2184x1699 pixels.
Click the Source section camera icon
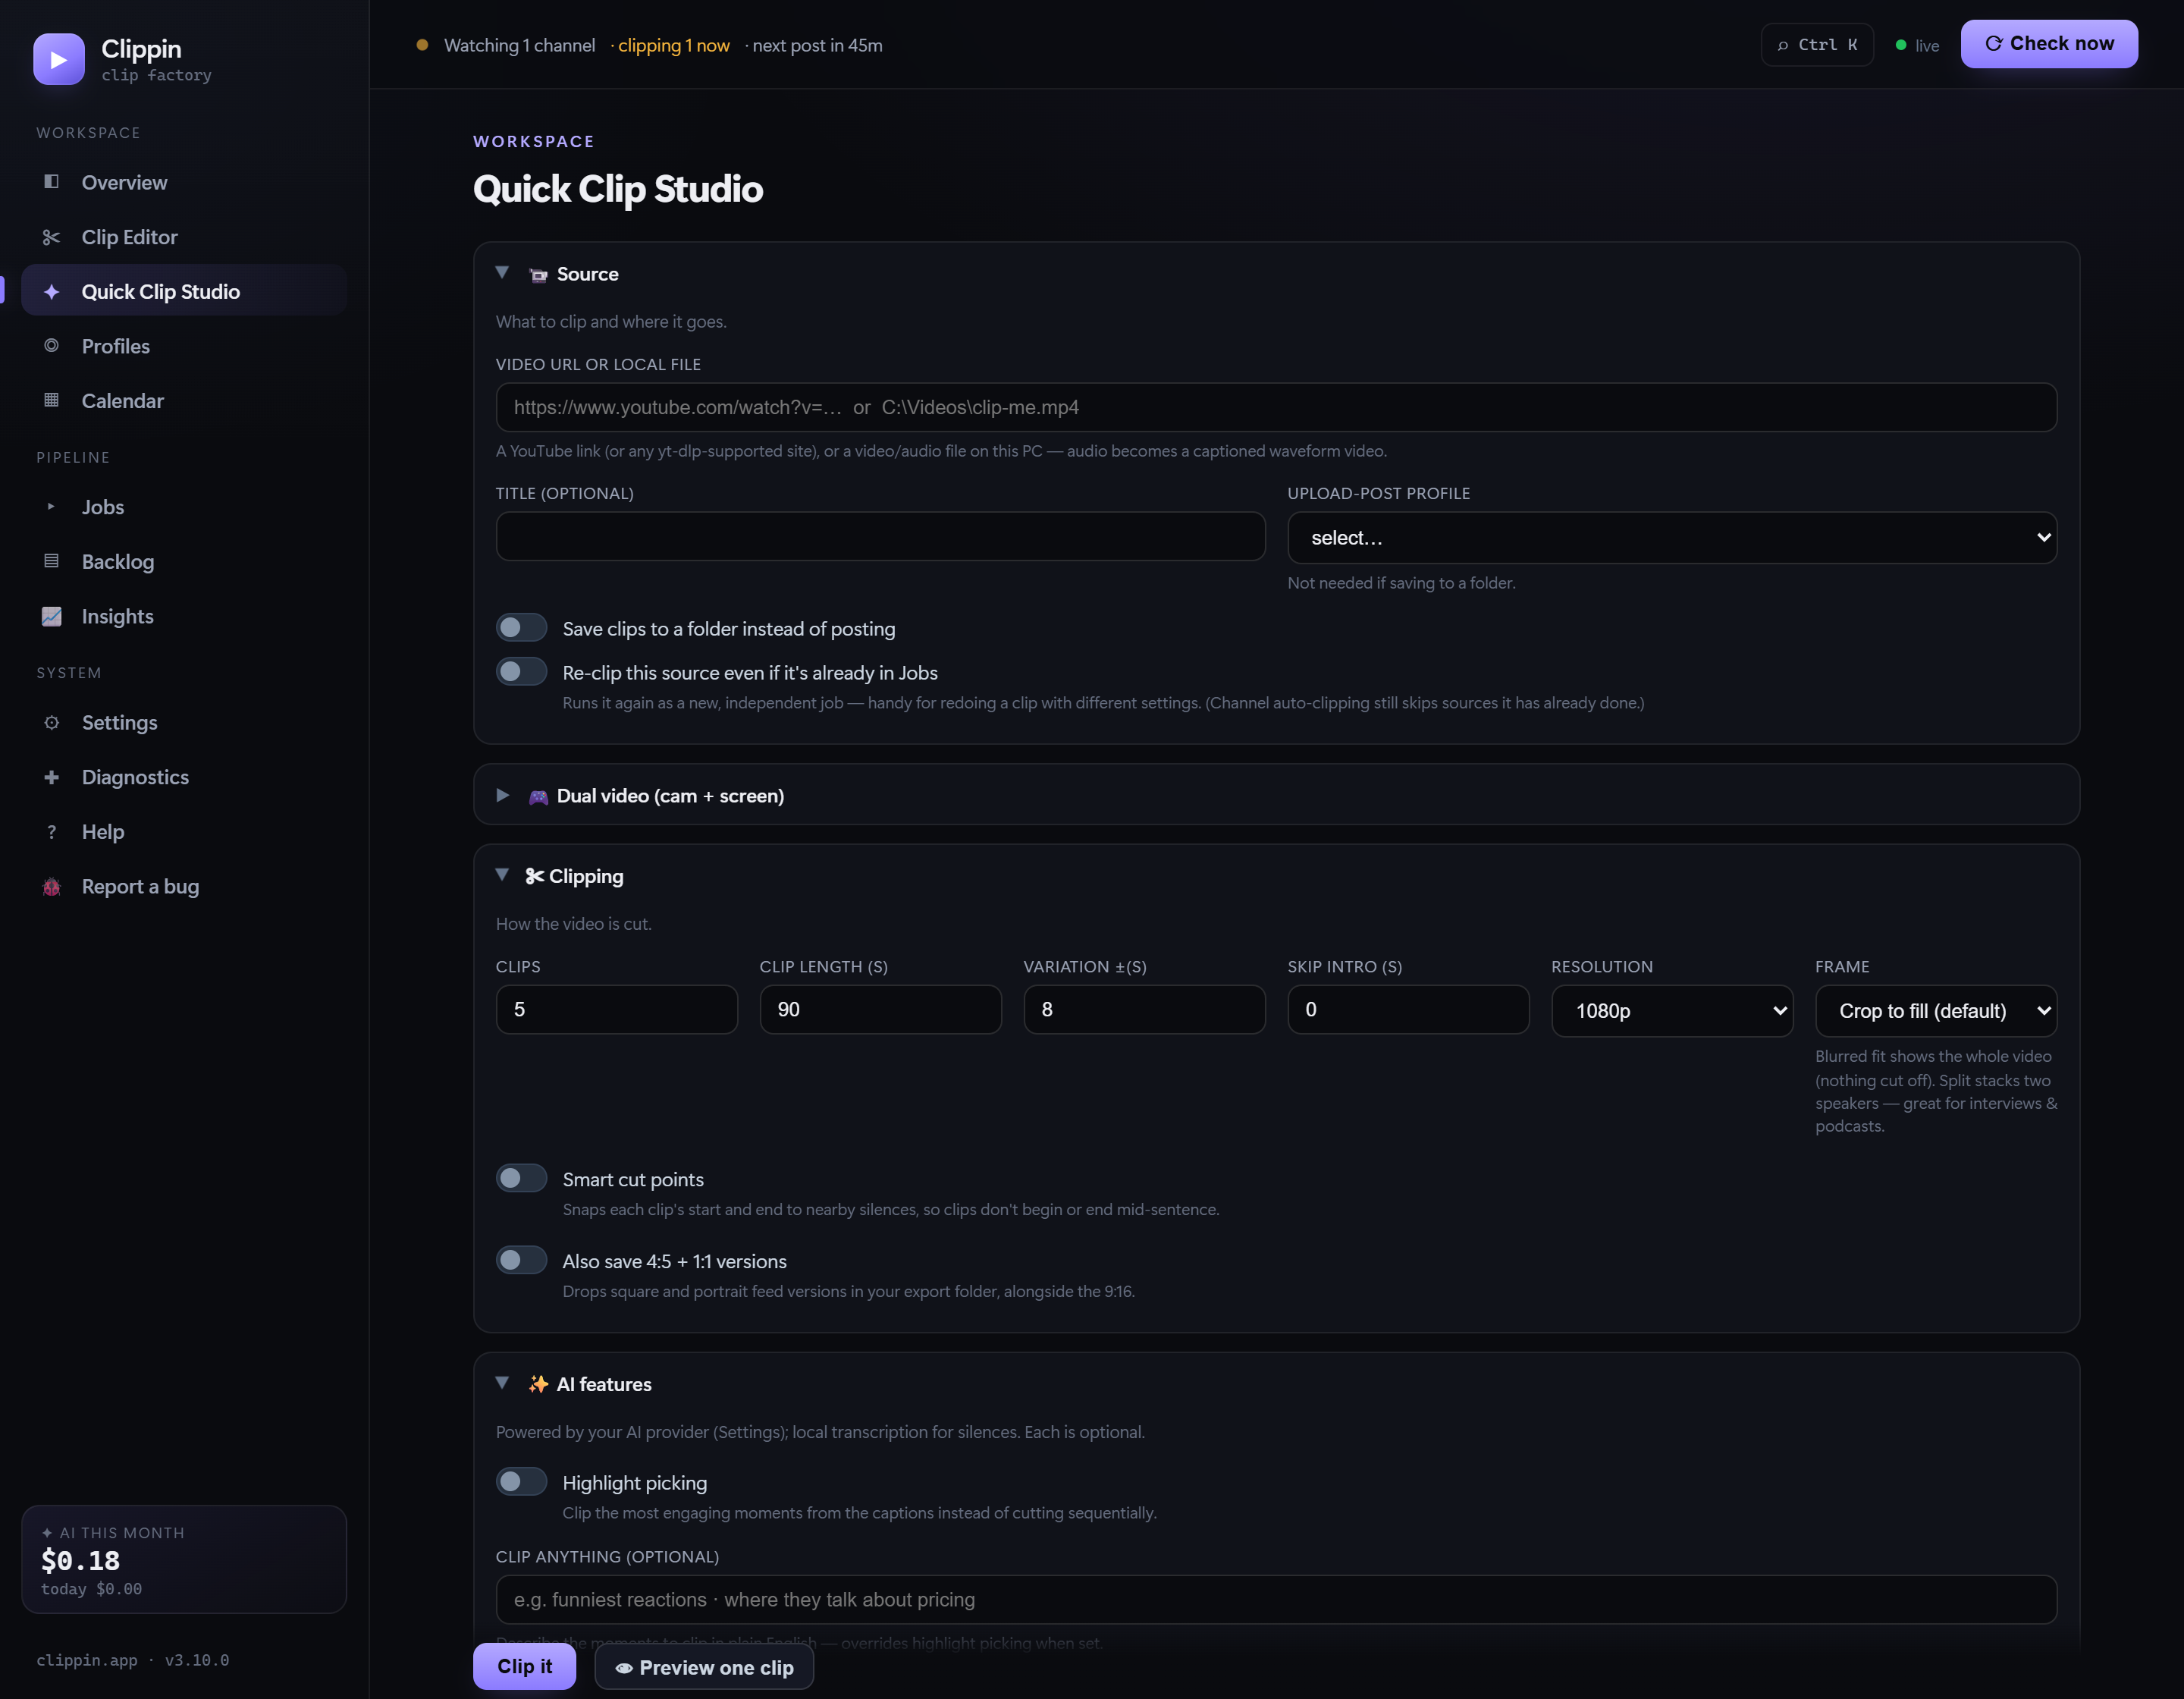[538, 275]
